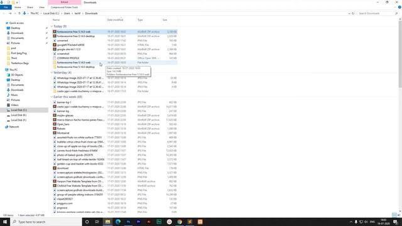Open the Windows Start menu
Viewport: 402px width, 226px height.
(x=5, y=222)
